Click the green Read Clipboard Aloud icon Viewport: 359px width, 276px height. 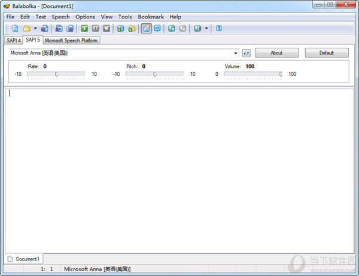pos(121,29)
